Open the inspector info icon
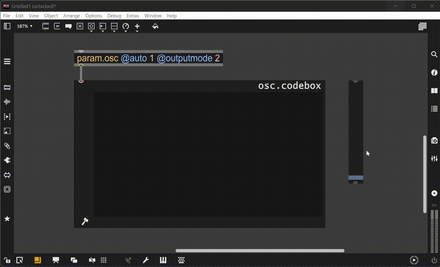Screen dimensions: 440x267 point(434,72)
